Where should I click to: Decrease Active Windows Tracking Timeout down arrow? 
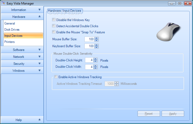click(116, 85)
